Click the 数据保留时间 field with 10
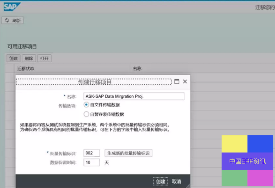Screen dimensions: 275x188 pos(92,163)
